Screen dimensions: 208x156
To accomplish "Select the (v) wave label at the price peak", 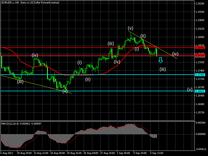I will click(131, 28).
